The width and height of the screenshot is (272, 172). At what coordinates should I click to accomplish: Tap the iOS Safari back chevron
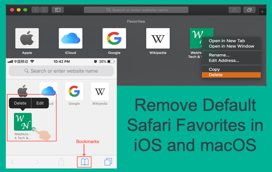pos(12,162)
